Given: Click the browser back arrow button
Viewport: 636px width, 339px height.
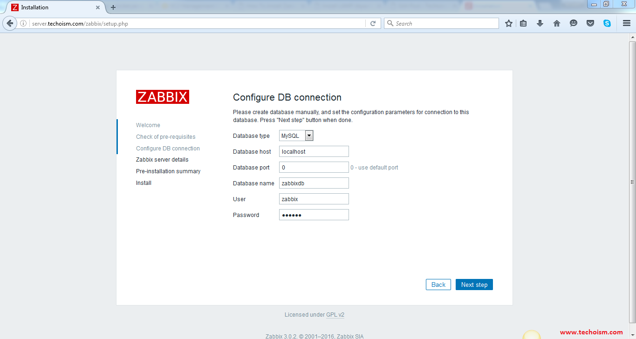Looking at the screenshot, I should coord(10,23).
